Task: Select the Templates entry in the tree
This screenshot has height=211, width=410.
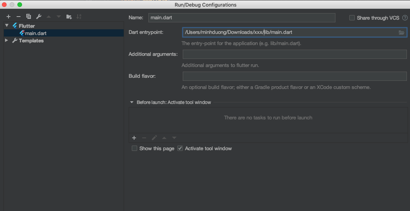Action: click(31, 40)
